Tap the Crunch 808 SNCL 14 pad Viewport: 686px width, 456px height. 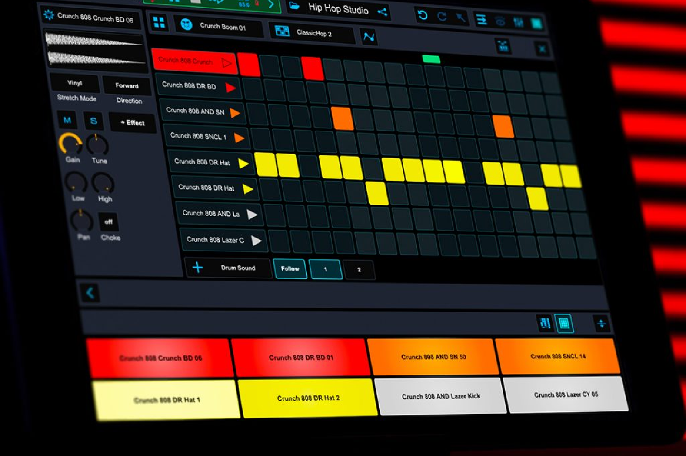[558, 356]
